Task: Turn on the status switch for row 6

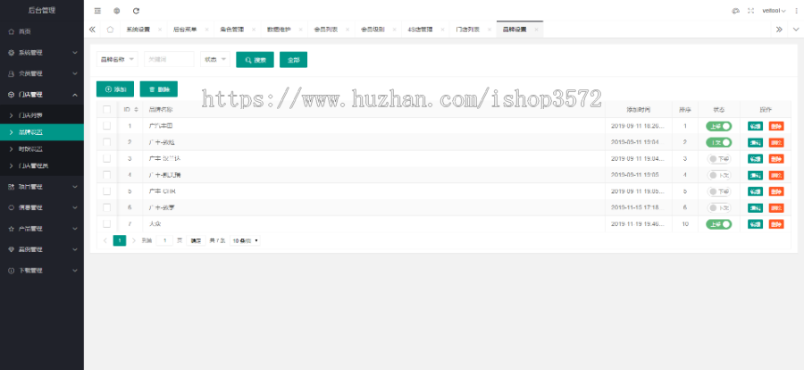Action: click(x=718, y=208)
